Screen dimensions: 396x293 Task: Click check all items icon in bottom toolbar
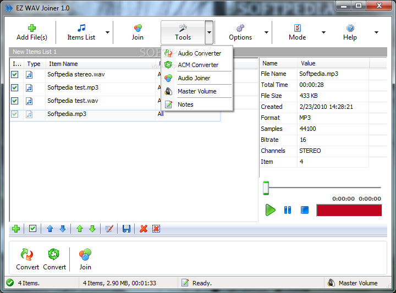tap(32, 229)
